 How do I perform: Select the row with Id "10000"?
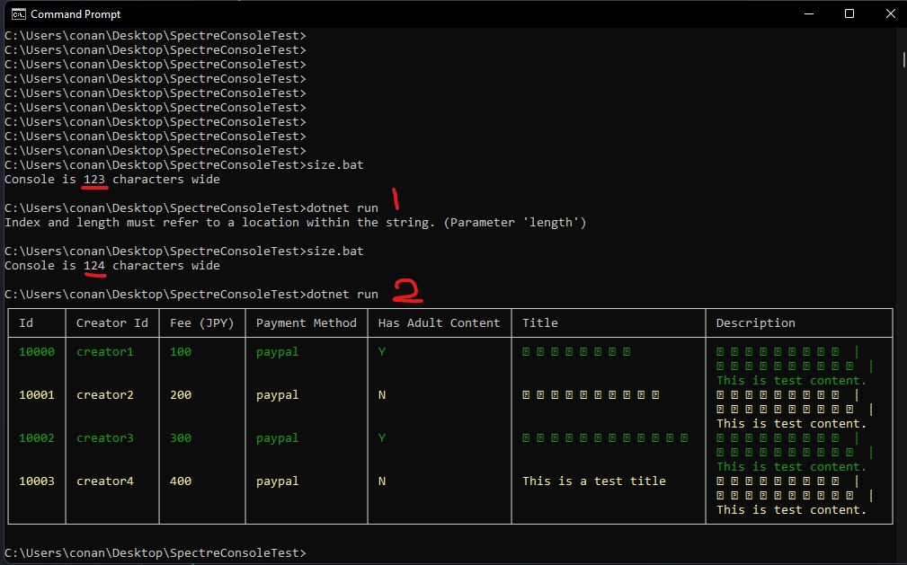[x=36, y=351]
